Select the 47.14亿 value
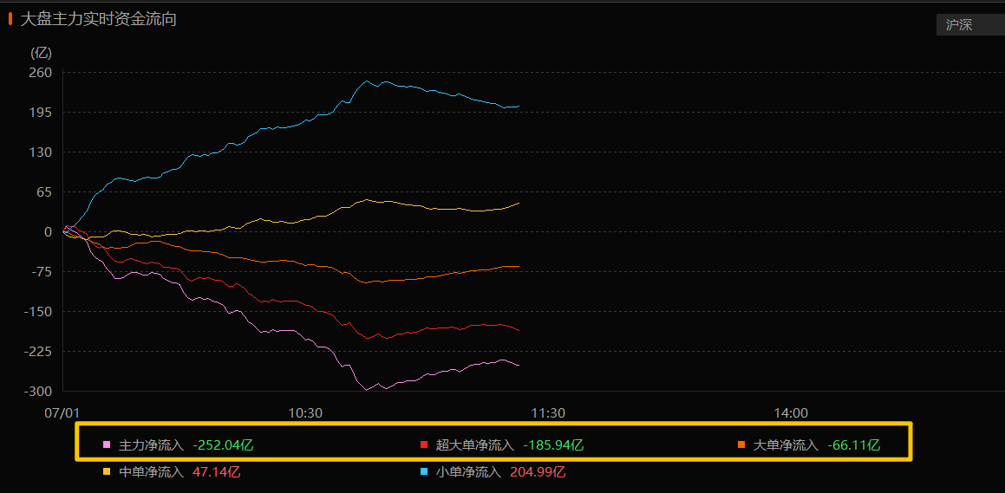This screenshot has width=1005, height=493. (216, 472)
